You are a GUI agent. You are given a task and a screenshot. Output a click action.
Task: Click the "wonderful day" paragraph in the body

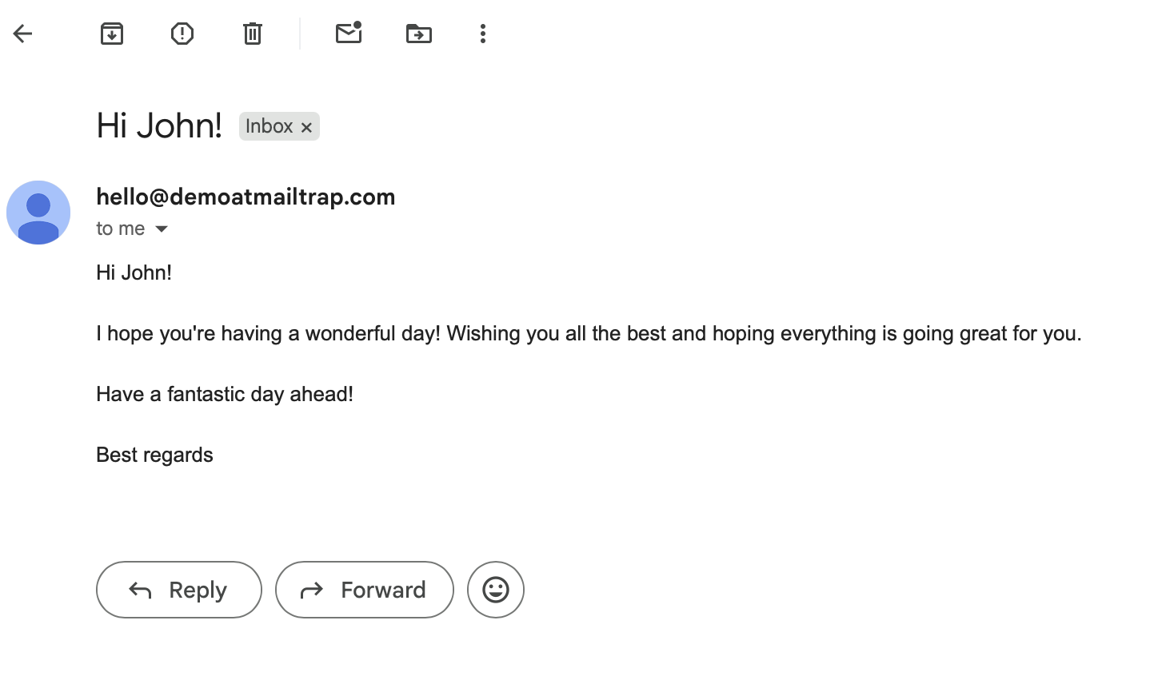(x=589, y=333)
